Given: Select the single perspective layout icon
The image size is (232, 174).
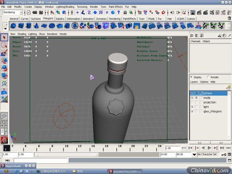Looking at the screenshot, I should point(4,116).
